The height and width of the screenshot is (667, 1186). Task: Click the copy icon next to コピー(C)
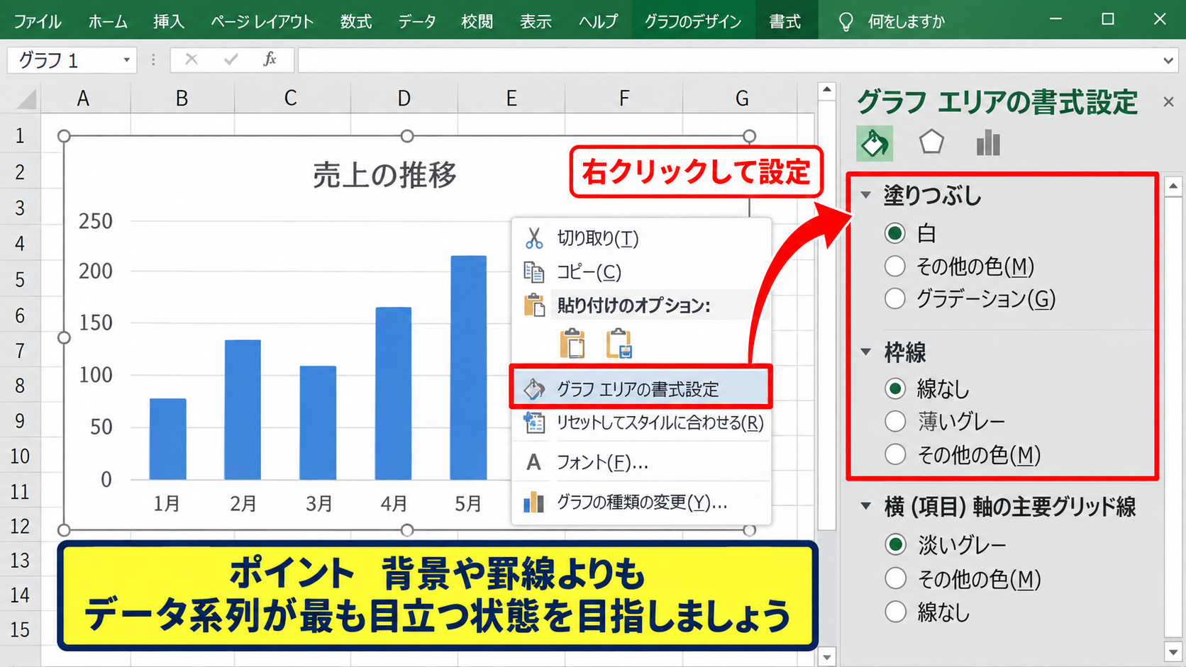(533, 272)
